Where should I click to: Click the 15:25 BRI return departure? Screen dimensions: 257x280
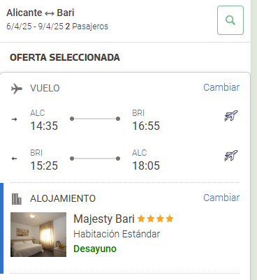(x=44, y=165)
